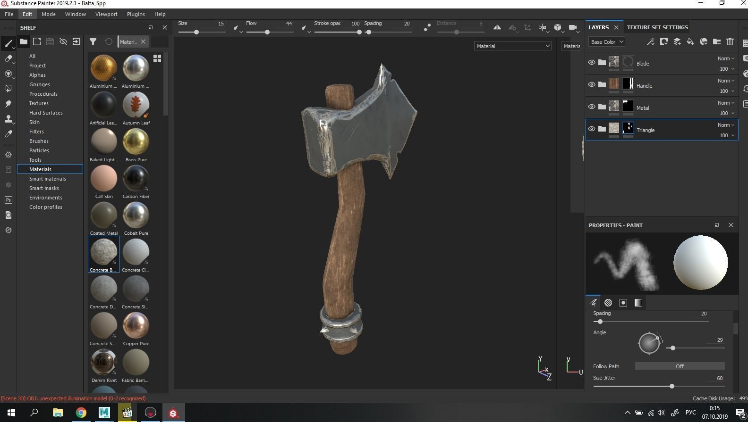Screen dimensions: 748x422
Task: Open Metal layer opacity 100 dropdown
Action: tap(727, 113)
